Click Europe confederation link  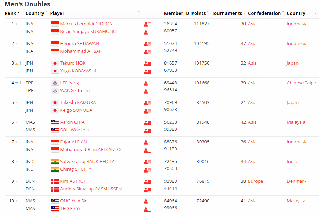pyautogui.click(x=255, y=181)
